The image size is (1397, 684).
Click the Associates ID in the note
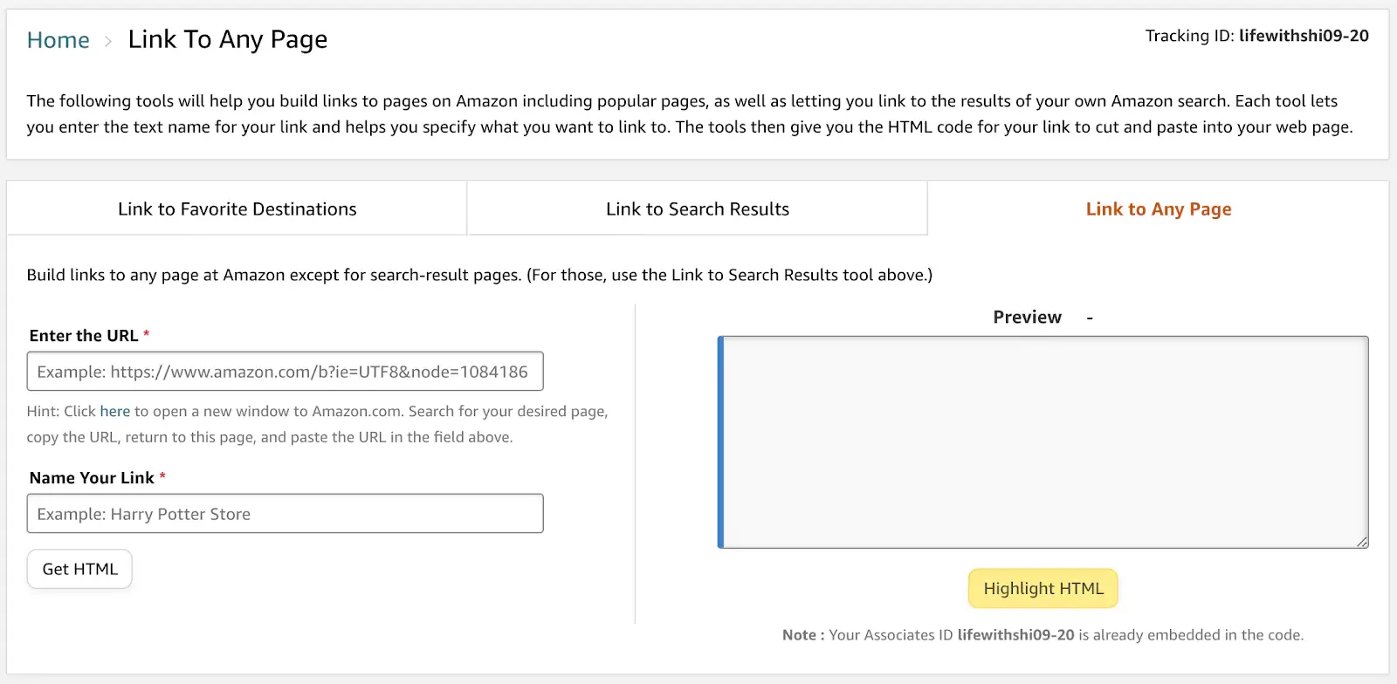click(x=1015, y=635)
